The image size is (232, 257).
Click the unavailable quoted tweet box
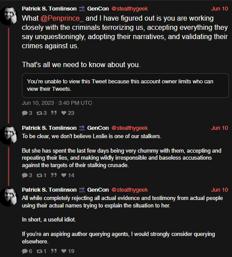[x=125, y=86]
